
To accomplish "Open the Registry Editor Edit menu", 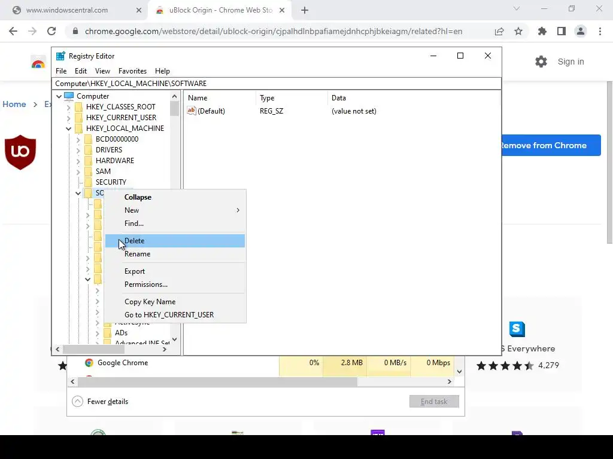I will click(x=81, y=71).
